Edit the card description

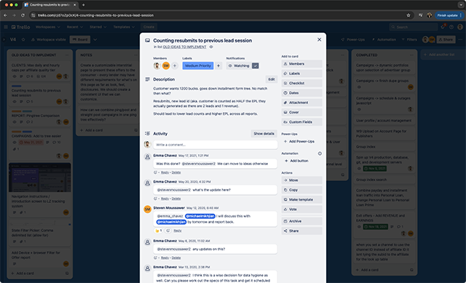[x=272, y=79]
